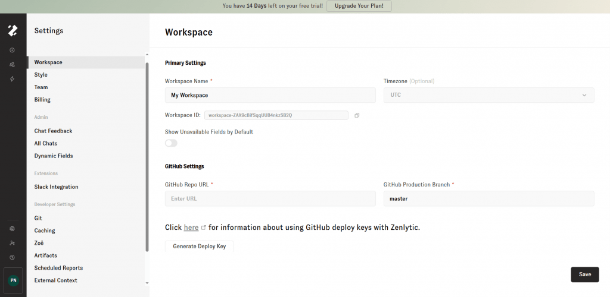The width and height of the screenshot is (610, 297).
Task: Copy the Workspace ID with copy icon
Action: coord(357,115)
